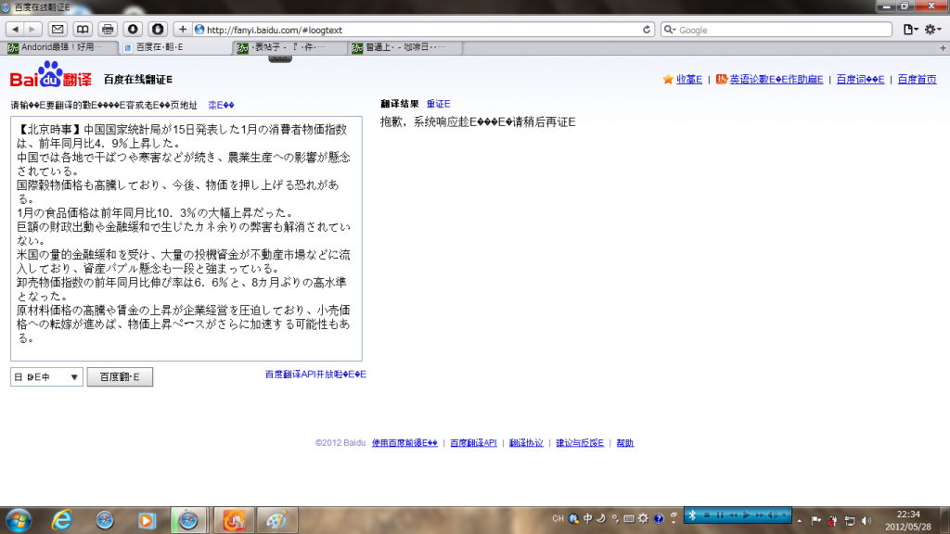Open the 百度词典 link
Screen dimensions: 950x534
pyautogui.click(x=860, y=80)
